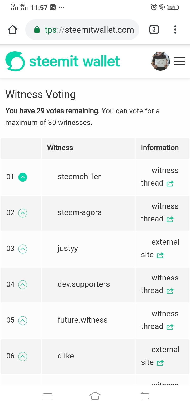Go to the browser home icon
Screen dimensions: 190x407
13,30
